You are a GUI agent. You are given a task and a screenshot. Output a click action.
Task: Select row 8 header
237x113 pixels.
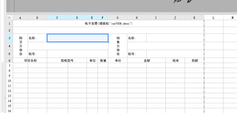click(10, 71)
